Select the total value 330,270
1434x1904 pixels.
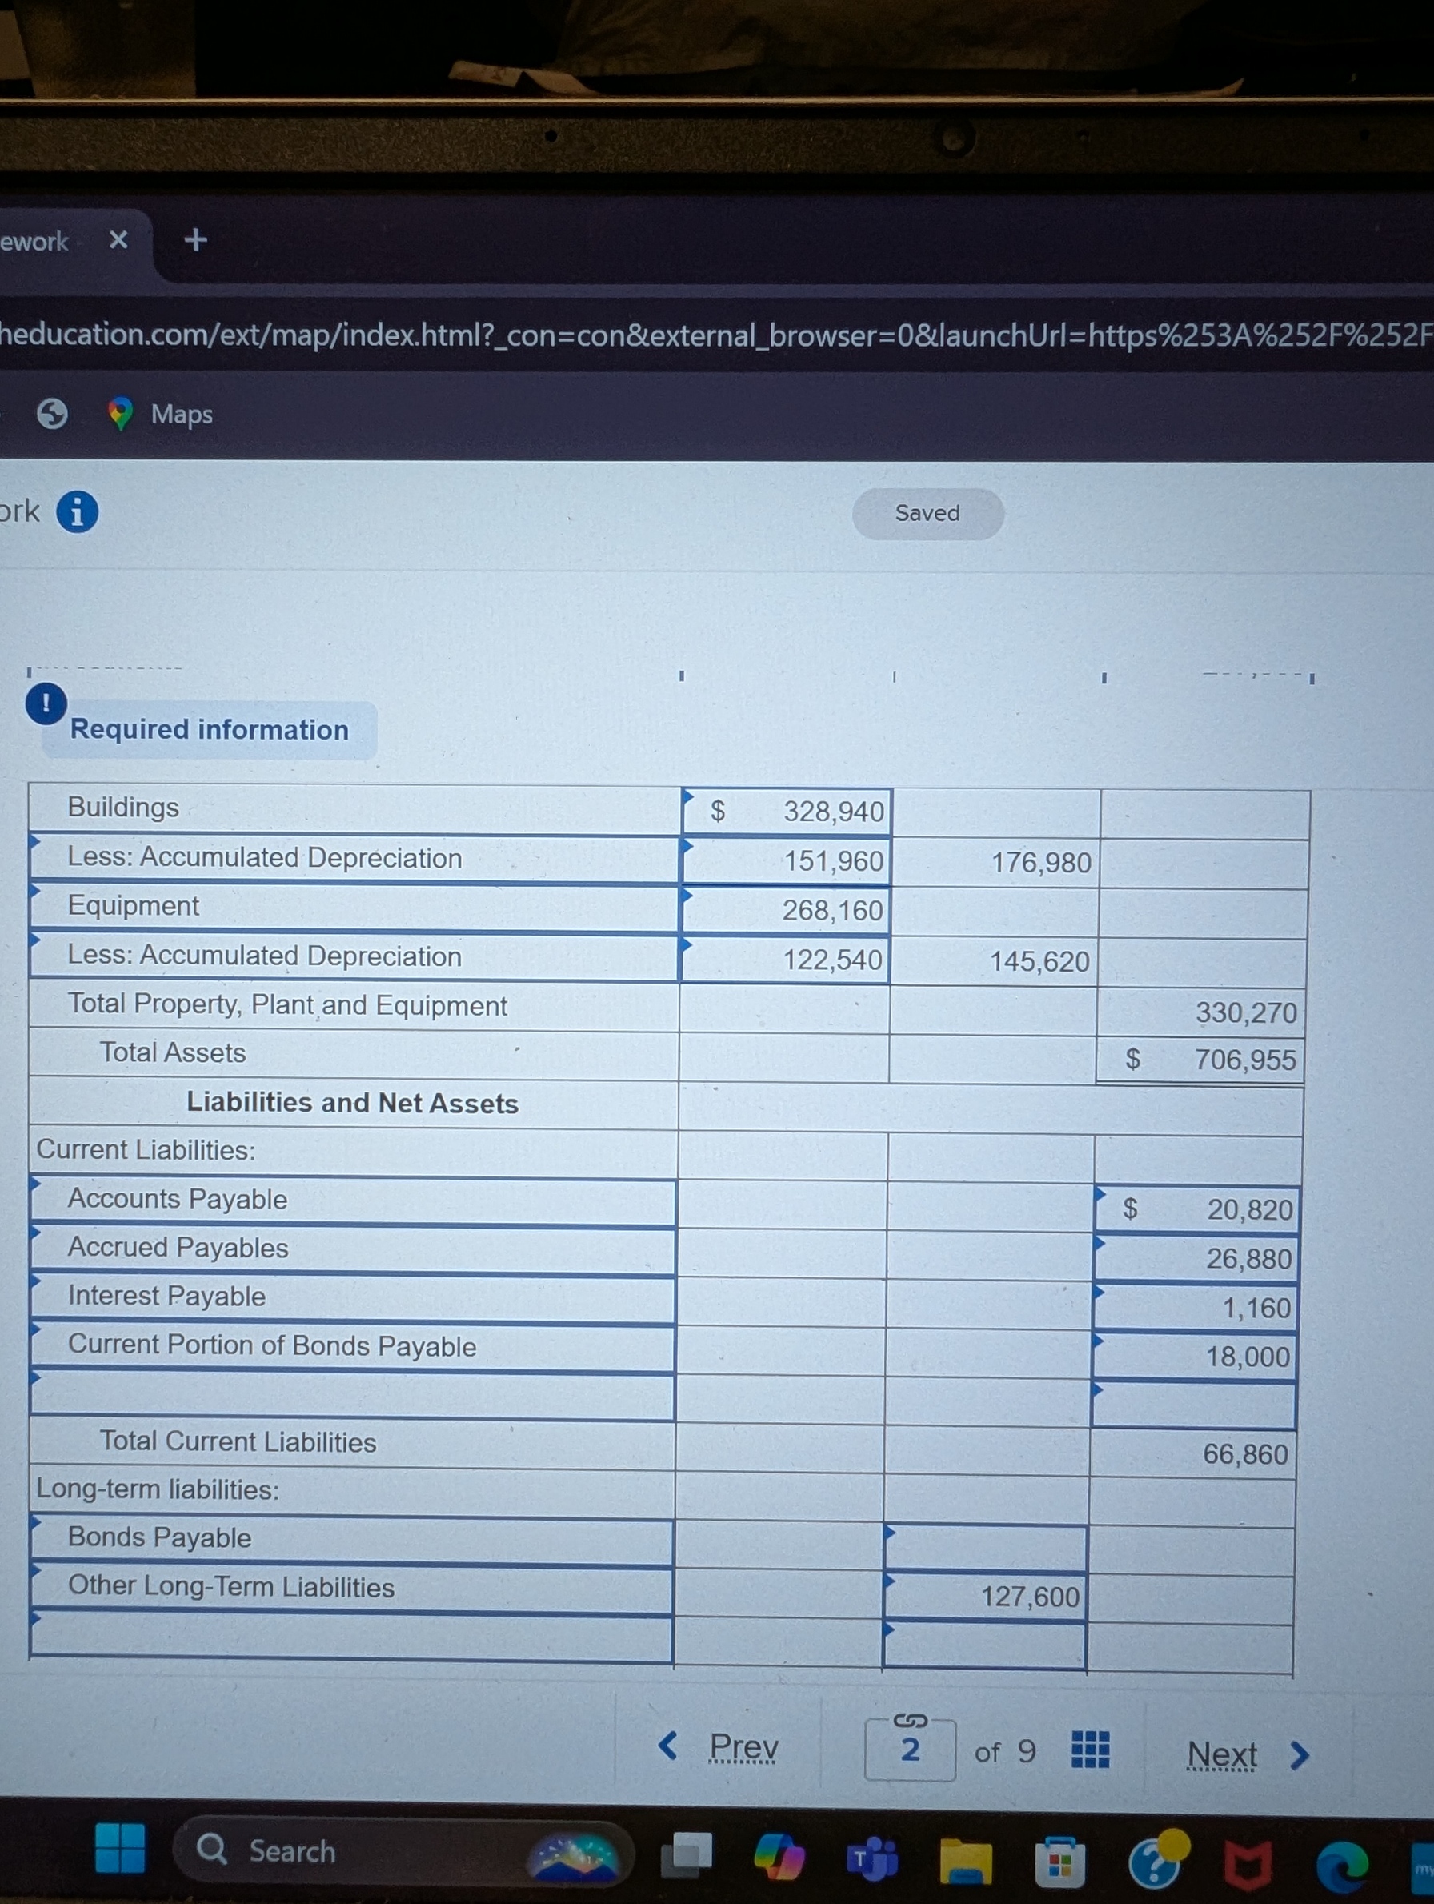click(x=1245, y=1013)
